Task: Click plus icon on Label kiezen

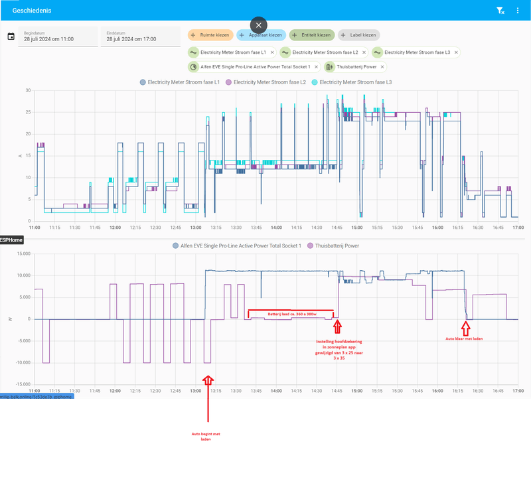Action: point(343,35)
